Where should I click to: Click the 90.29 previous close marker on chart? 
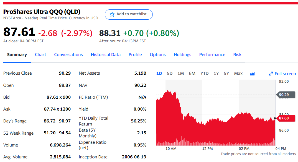286,95
